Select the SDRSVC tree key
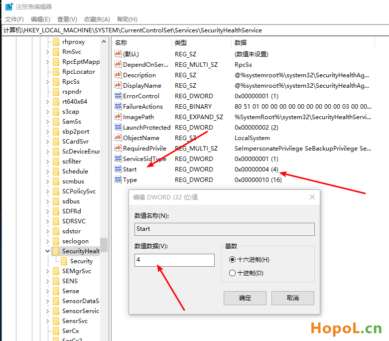 click(74, 221)
